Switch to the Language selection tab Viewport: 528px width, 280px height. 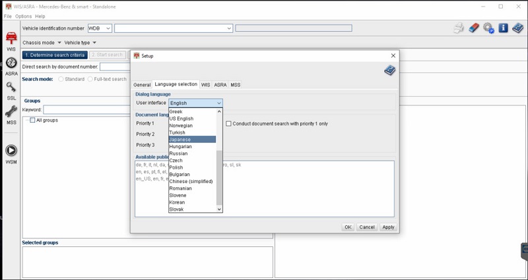(x=176, y=84)
